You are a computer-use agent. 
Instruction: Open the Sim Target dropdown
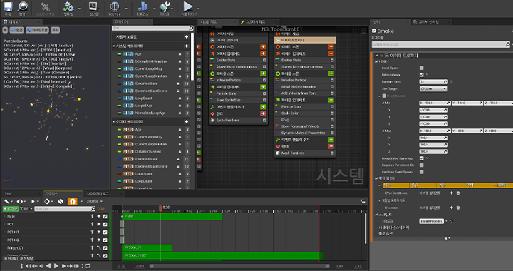point(433,88)
